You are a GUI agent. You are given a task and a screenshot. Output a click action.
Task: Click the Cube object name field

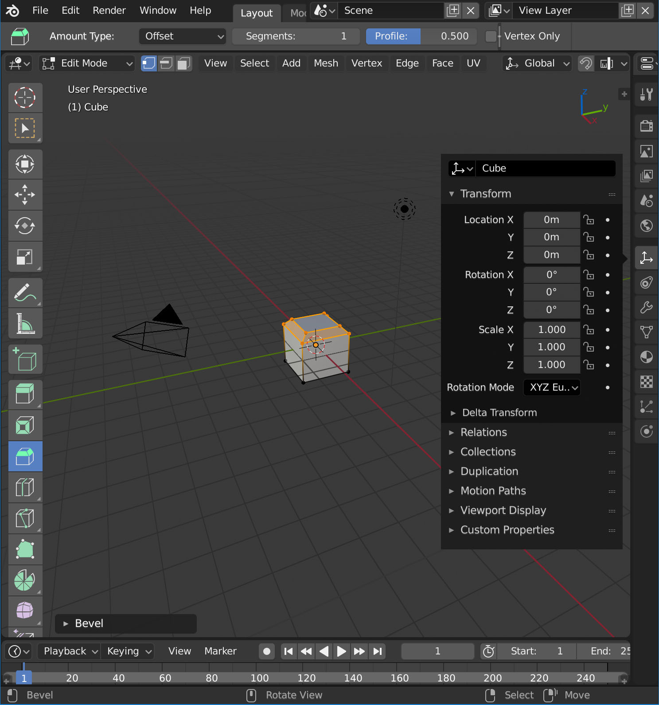pos(545,168)
